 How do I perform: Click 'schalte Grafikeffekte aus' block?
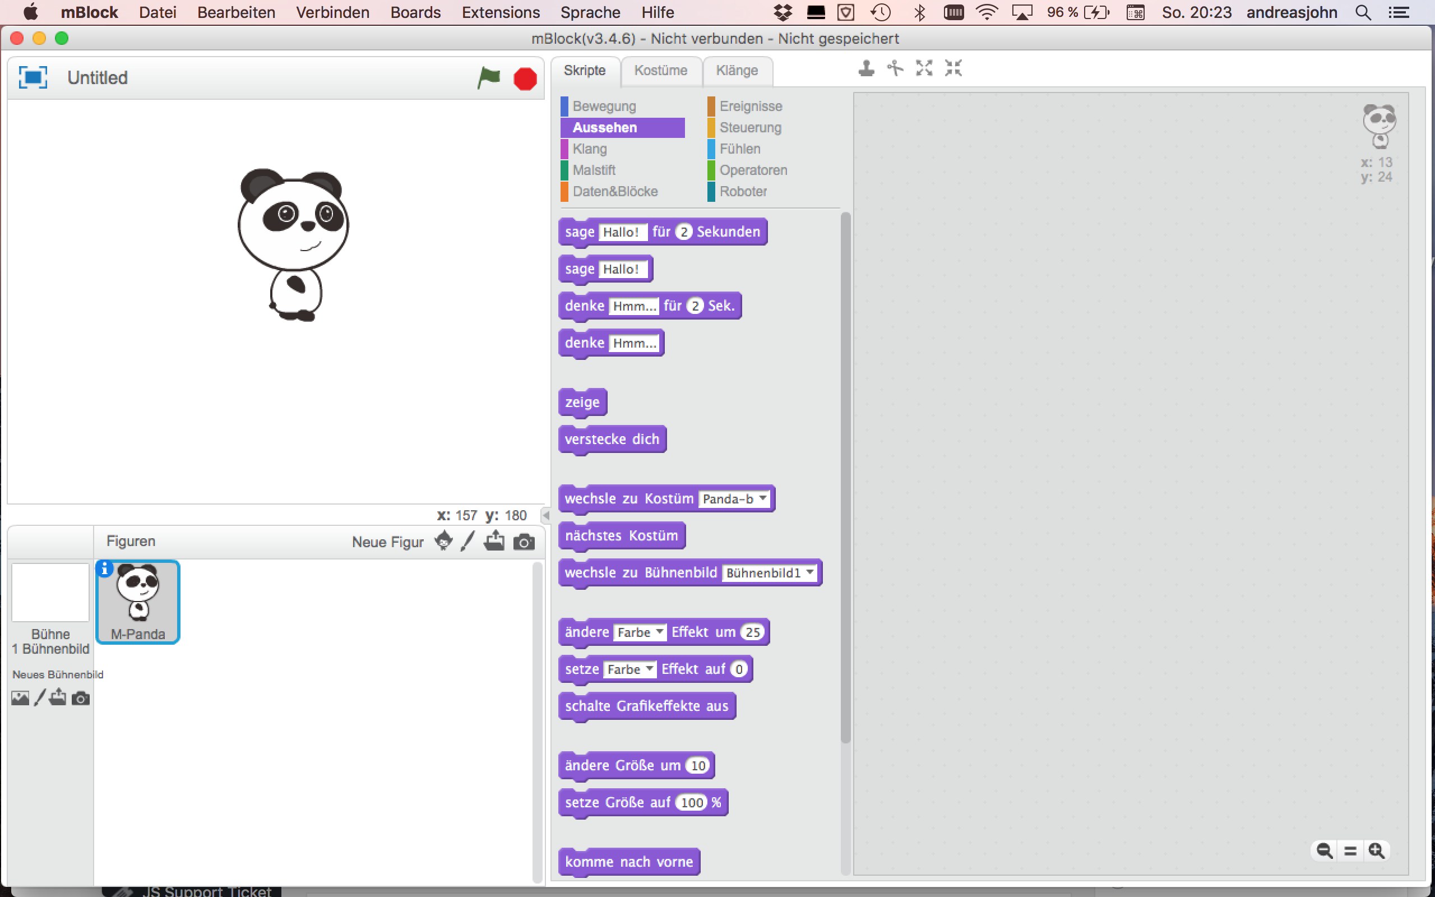pos(647,706)
